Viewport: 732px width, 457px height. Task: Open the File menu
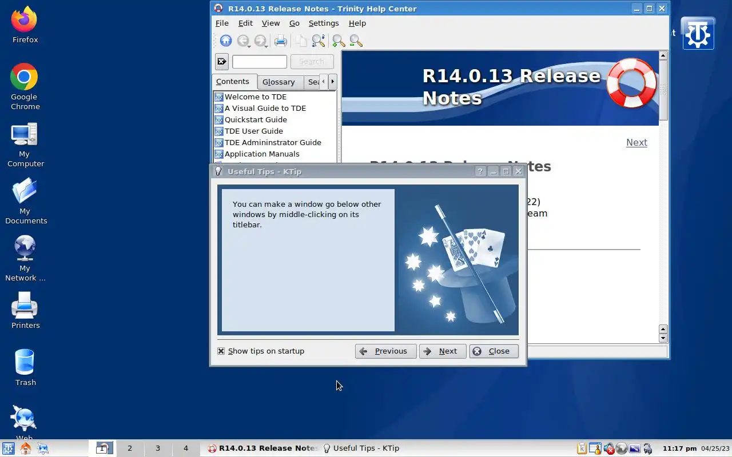point(222,23)
